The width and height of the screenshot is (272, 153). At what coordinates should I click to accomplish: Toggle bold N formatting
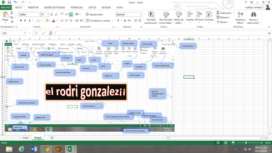coord(21,21)
